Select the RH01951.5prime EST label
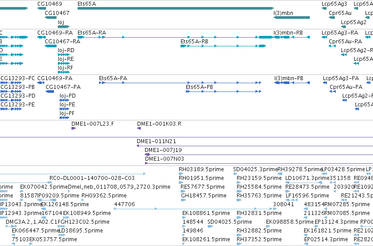The image size is (373, 246). tap(201, 178)
